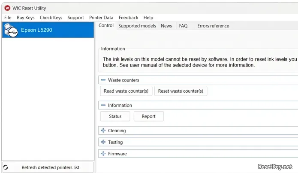Click the Epson L5290 USB printer icon
The height and width of the screenshot is (173, 298).
tap(11, 30)
